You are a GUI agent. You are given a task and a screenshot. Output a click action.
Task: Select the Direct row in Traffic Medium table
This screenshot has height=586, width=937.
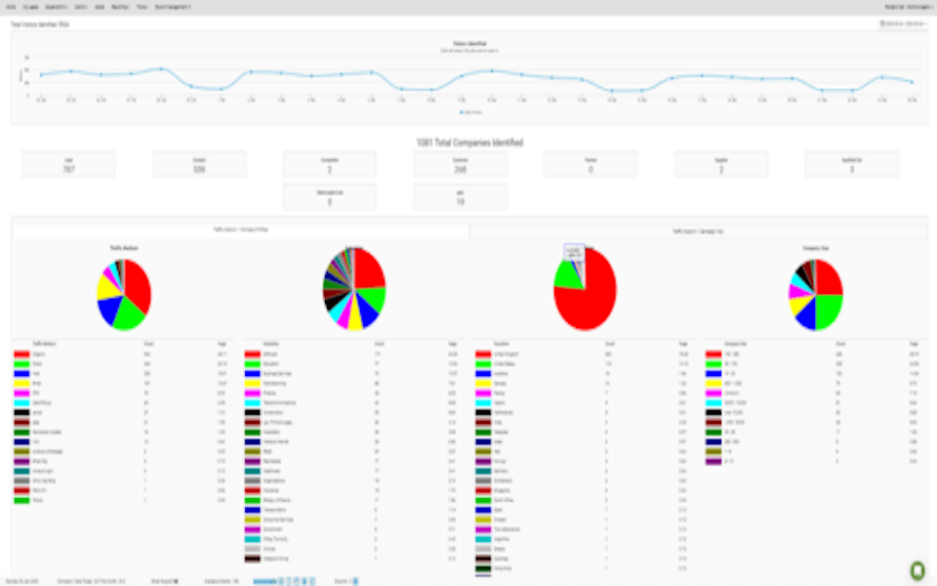click(124, 363)
